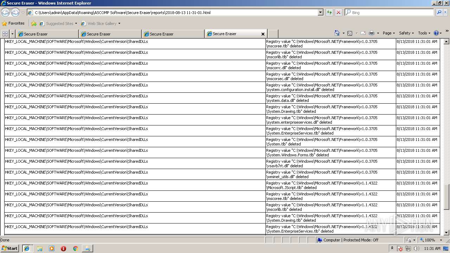Click the RSS feeds icon
The width and height of the screenshot is (450, 253).
[350, 33]
